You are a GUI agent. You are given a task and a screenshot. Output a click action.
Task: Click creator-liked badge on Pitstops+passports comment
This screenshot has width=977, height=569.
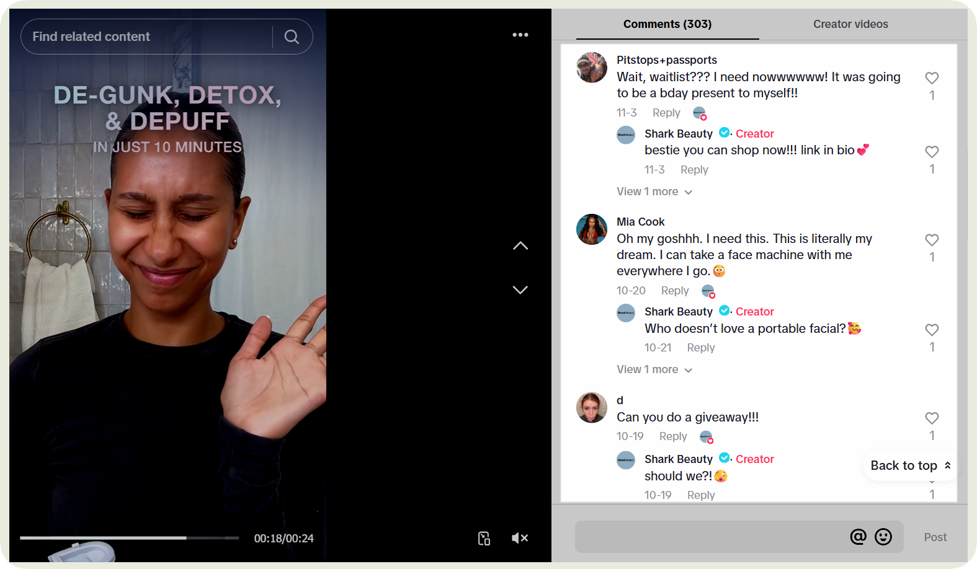point(700,113)
